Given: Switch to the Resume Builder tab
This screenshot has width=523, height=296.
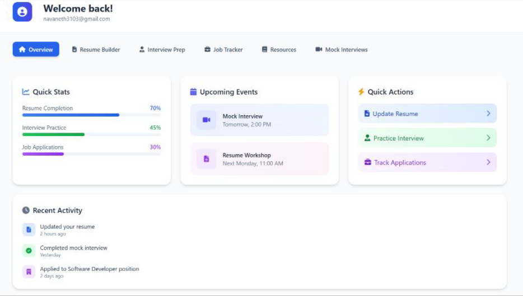Looking at the screenshot, I should tap(96, 50).
